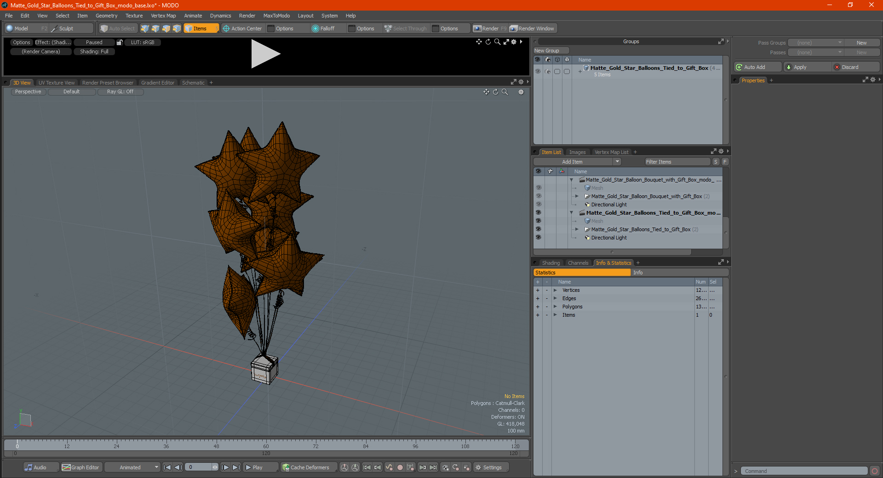
Task: Expand Vertices statistics row
Action: [555, 290]
